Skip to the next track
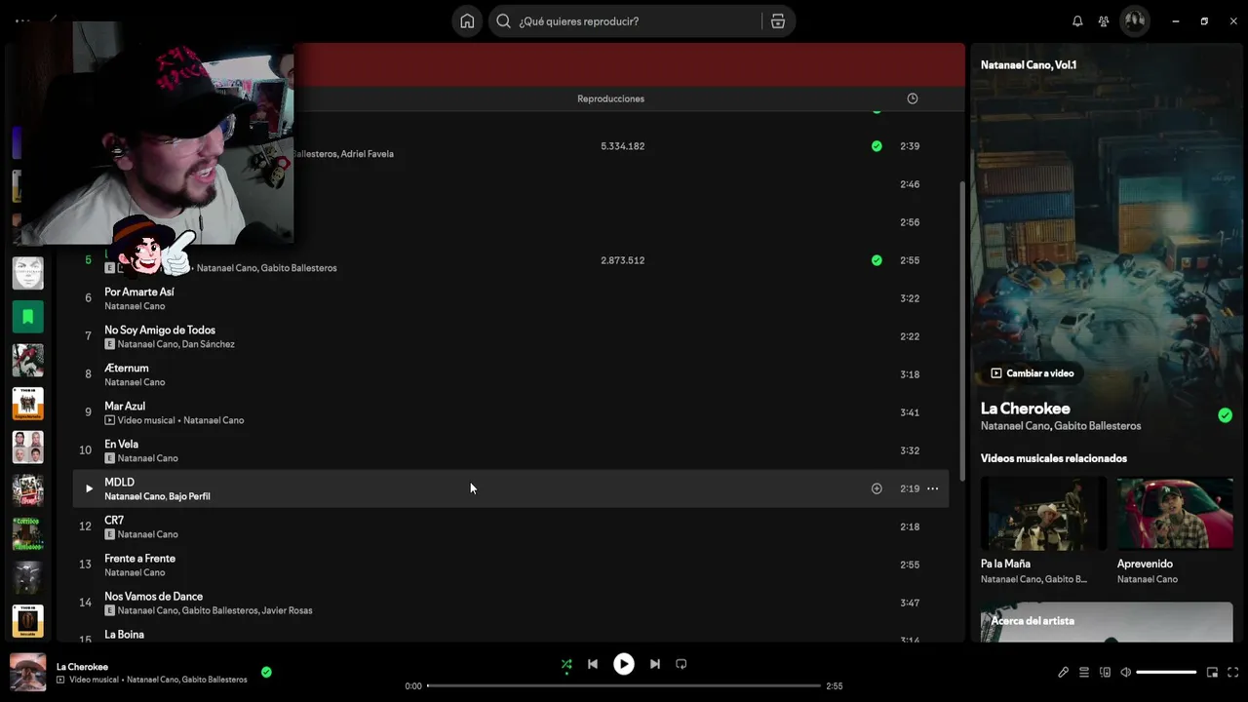The width and height of the screenshot is (1248, 702). [x=655, y=664]
